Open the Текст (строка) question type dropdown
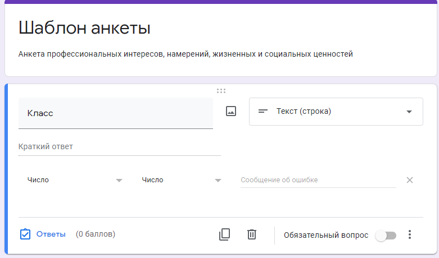This screenshot has height=258, width=439. [x=336, y=111]
